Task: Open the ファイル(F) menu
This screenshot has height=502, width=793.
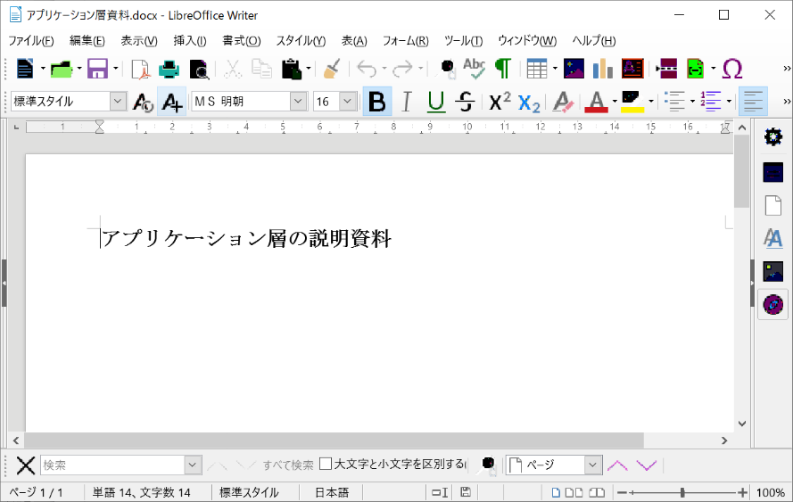Action: pos(31,41)
